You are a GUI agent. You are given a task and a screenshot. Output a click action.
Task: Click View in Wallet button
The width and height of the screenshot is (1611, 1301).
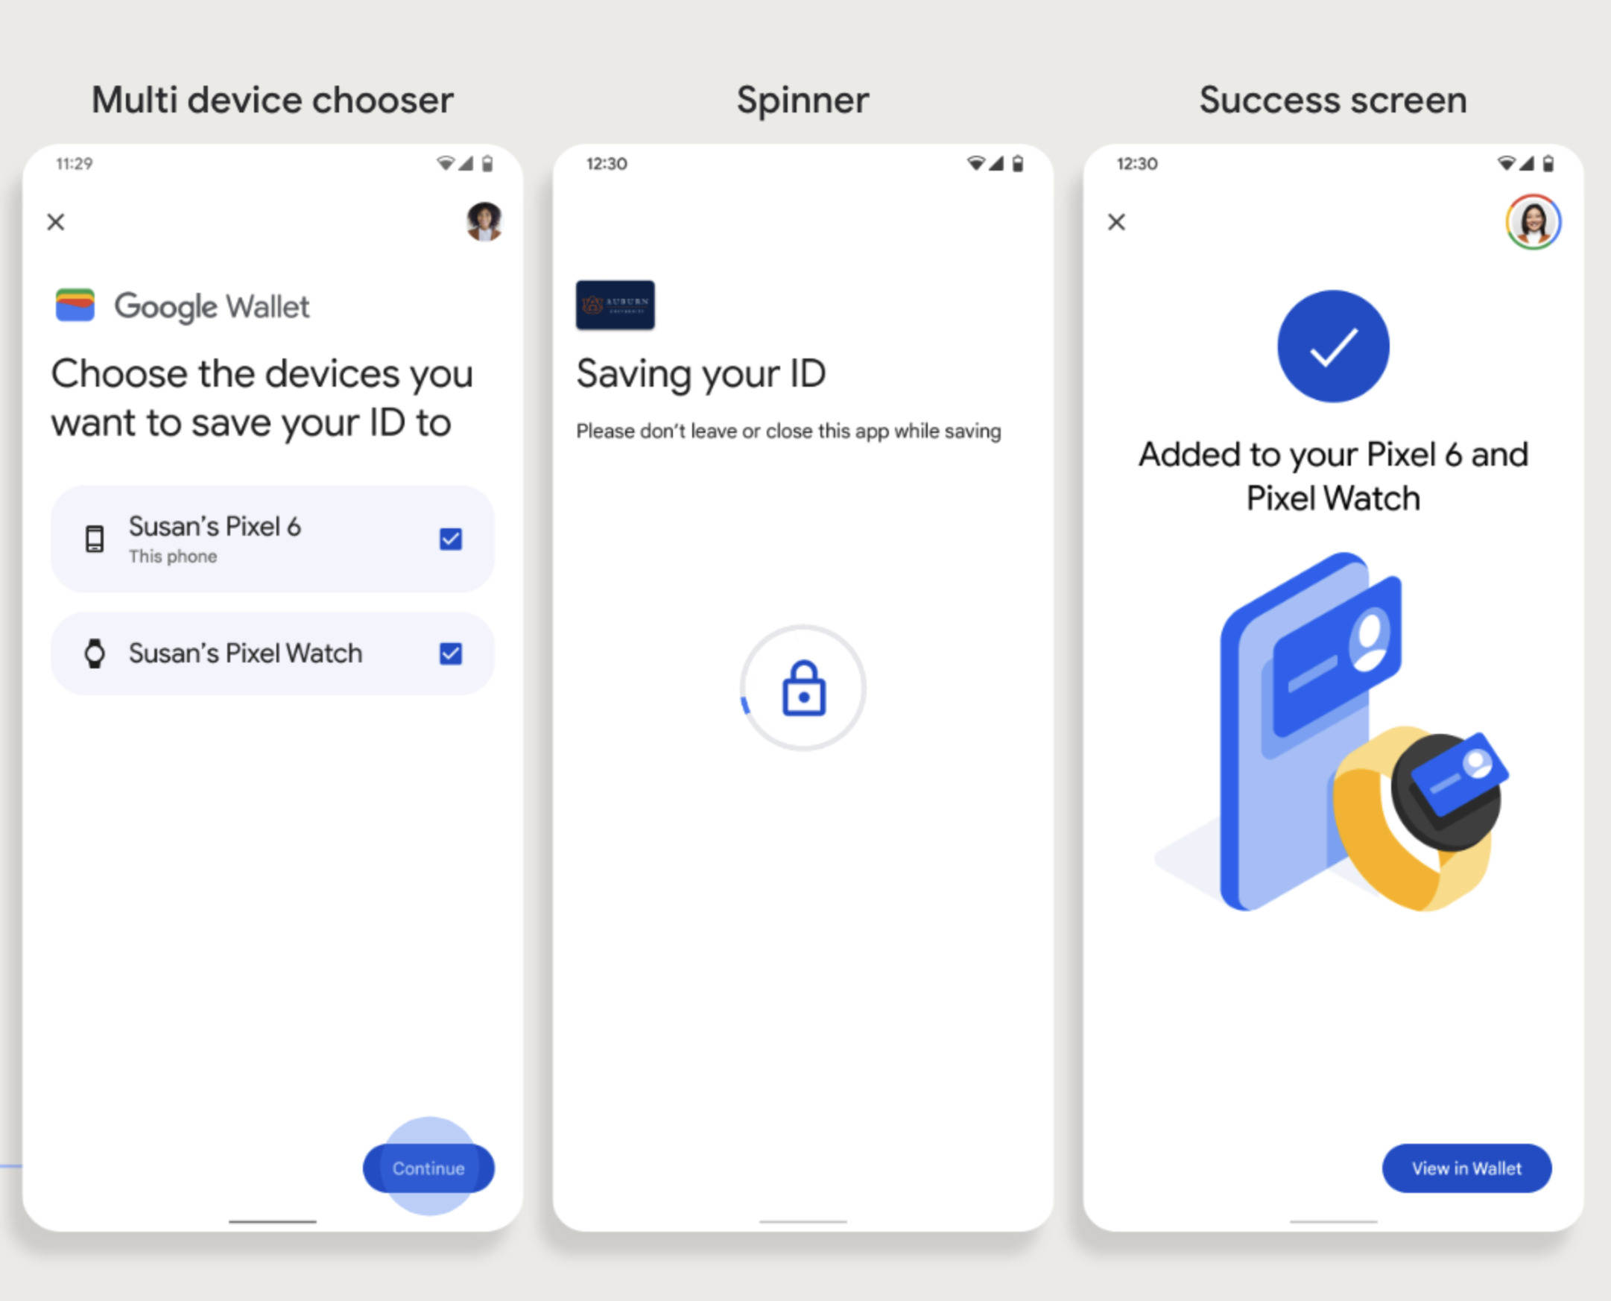(x=1466, y=1167)
